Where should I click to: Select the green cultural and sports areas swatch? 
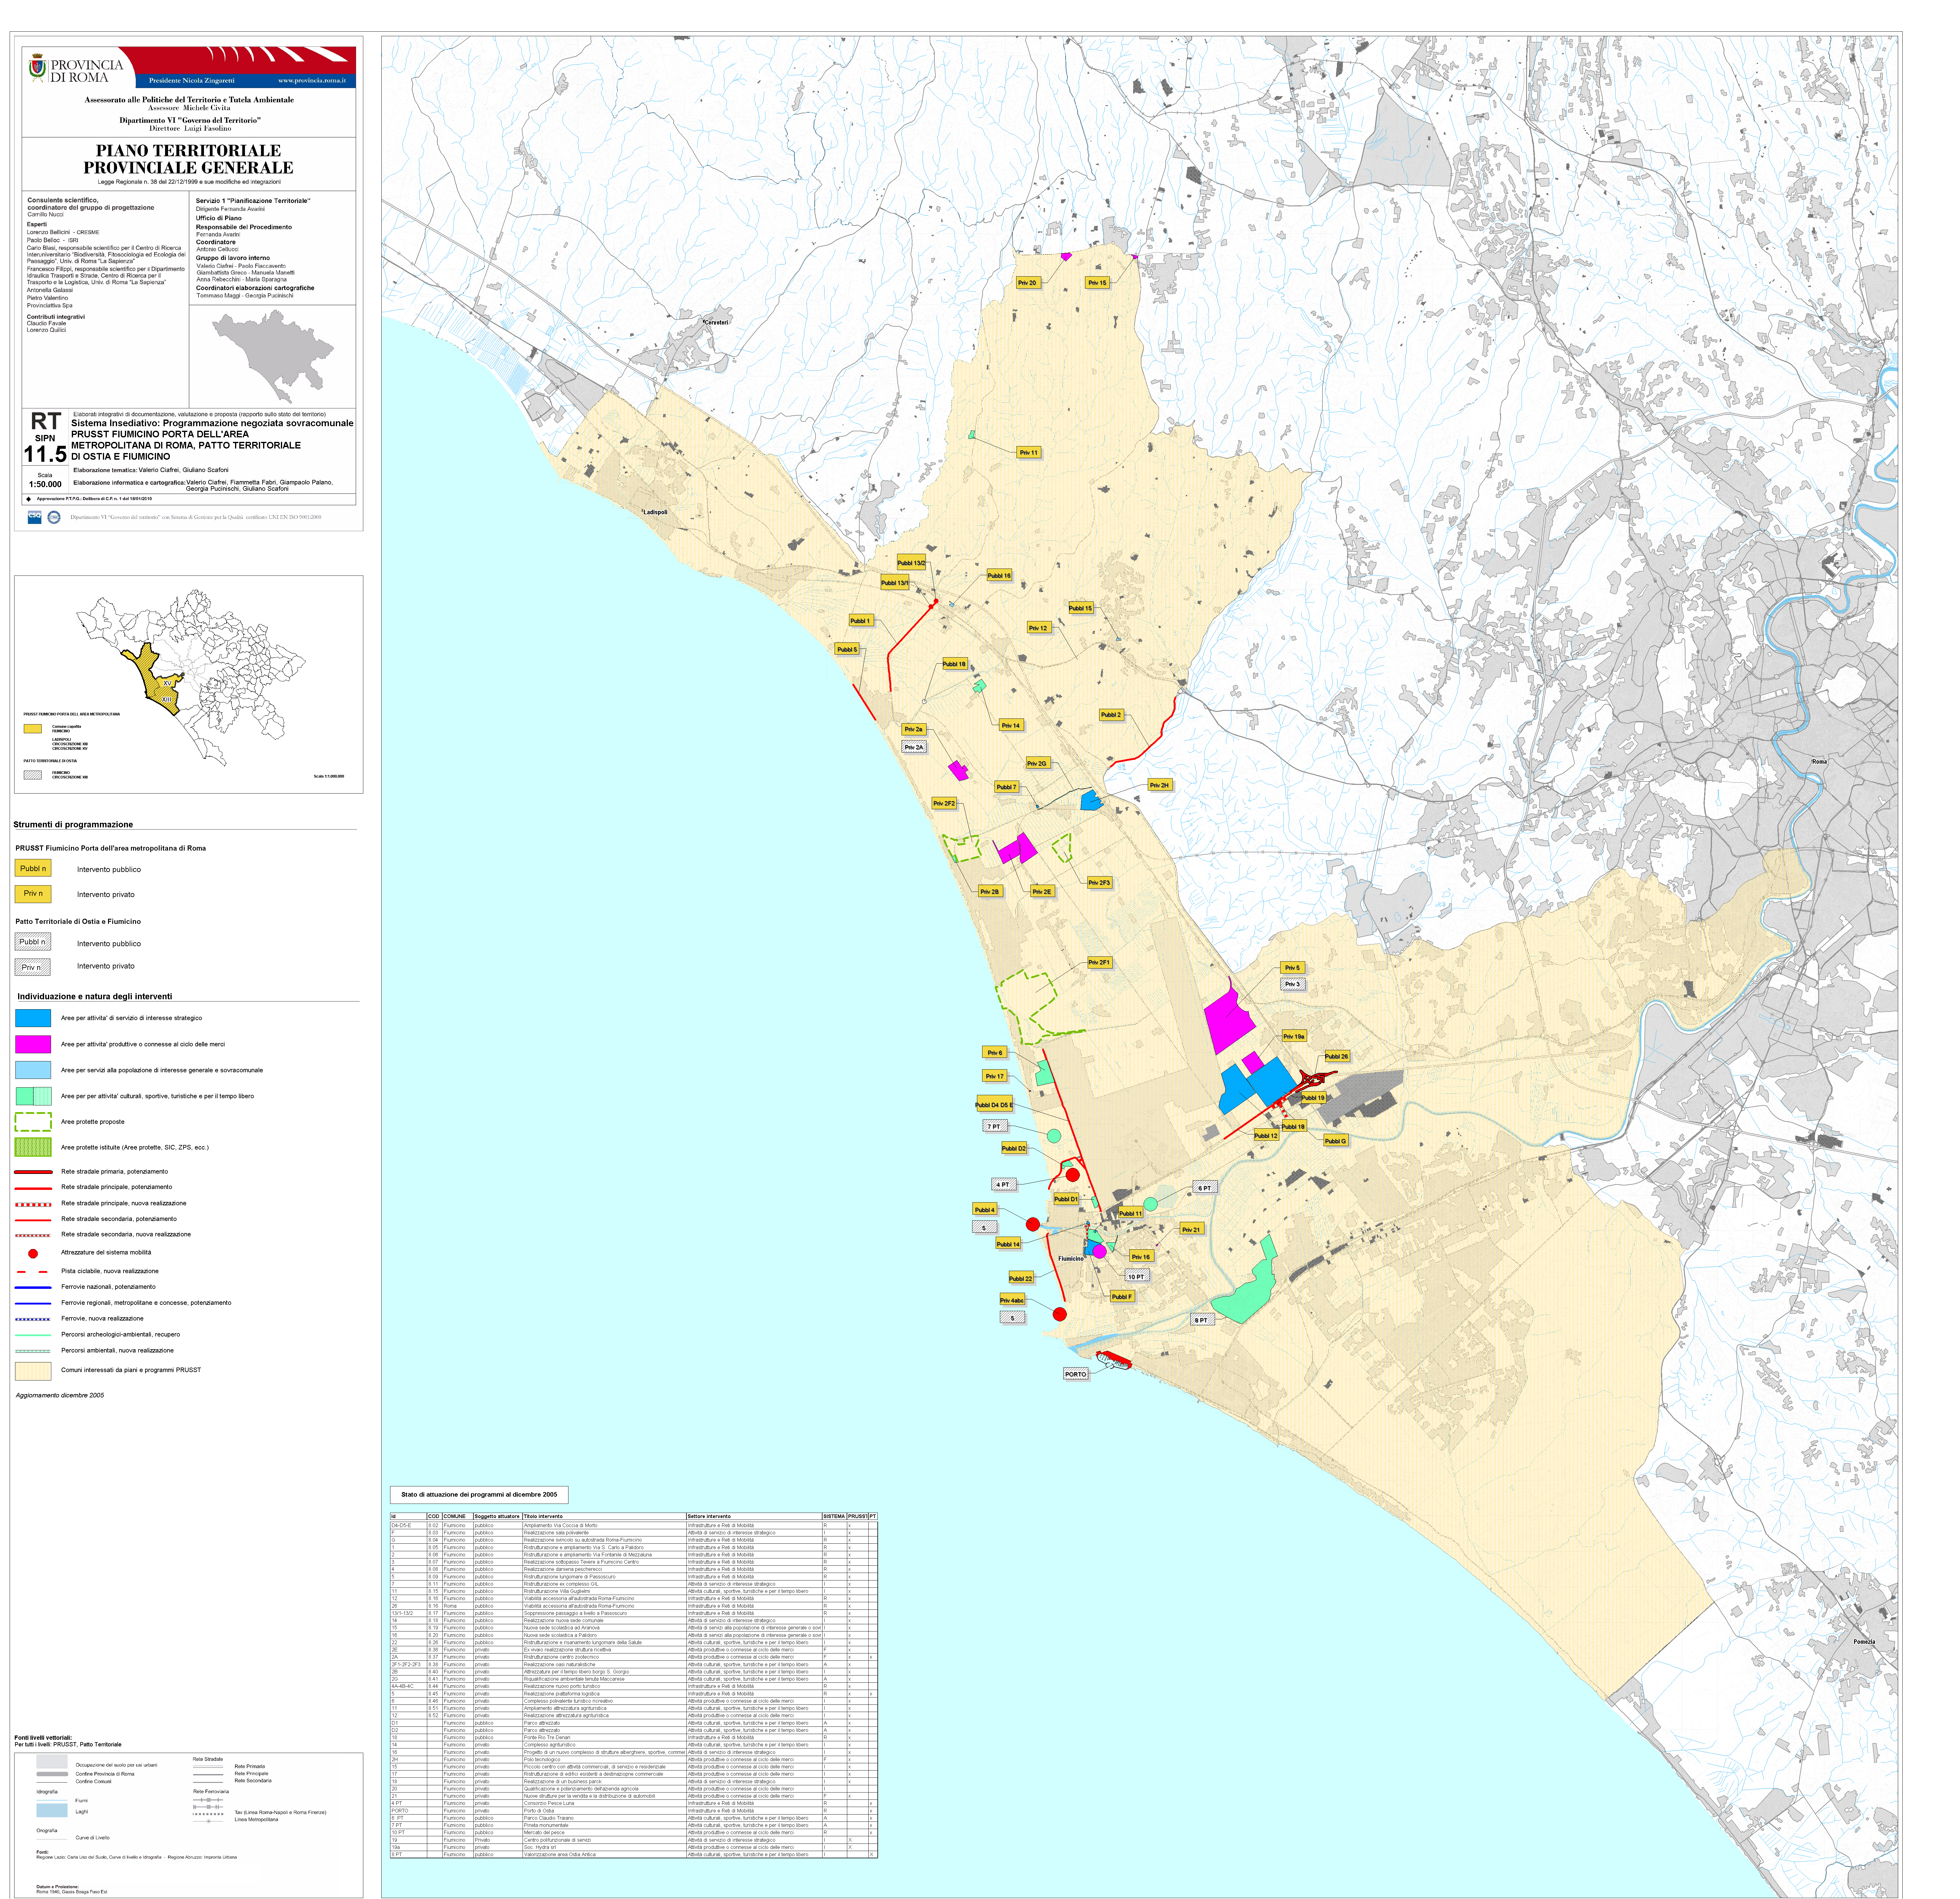(33, 1096)
